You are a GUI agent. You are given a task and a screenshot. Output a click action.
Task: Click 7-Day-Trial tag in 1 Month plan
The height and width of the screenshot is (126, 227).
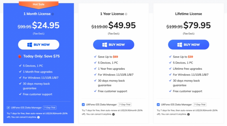pos(50,108)
